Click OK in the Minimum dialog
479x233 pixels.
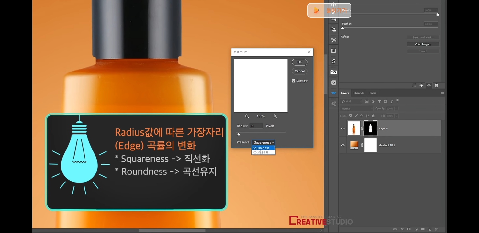(x=299, y=62)
